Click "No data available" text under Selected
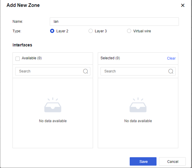This screenshot has width=192, height=168. (x=138, y=121)
